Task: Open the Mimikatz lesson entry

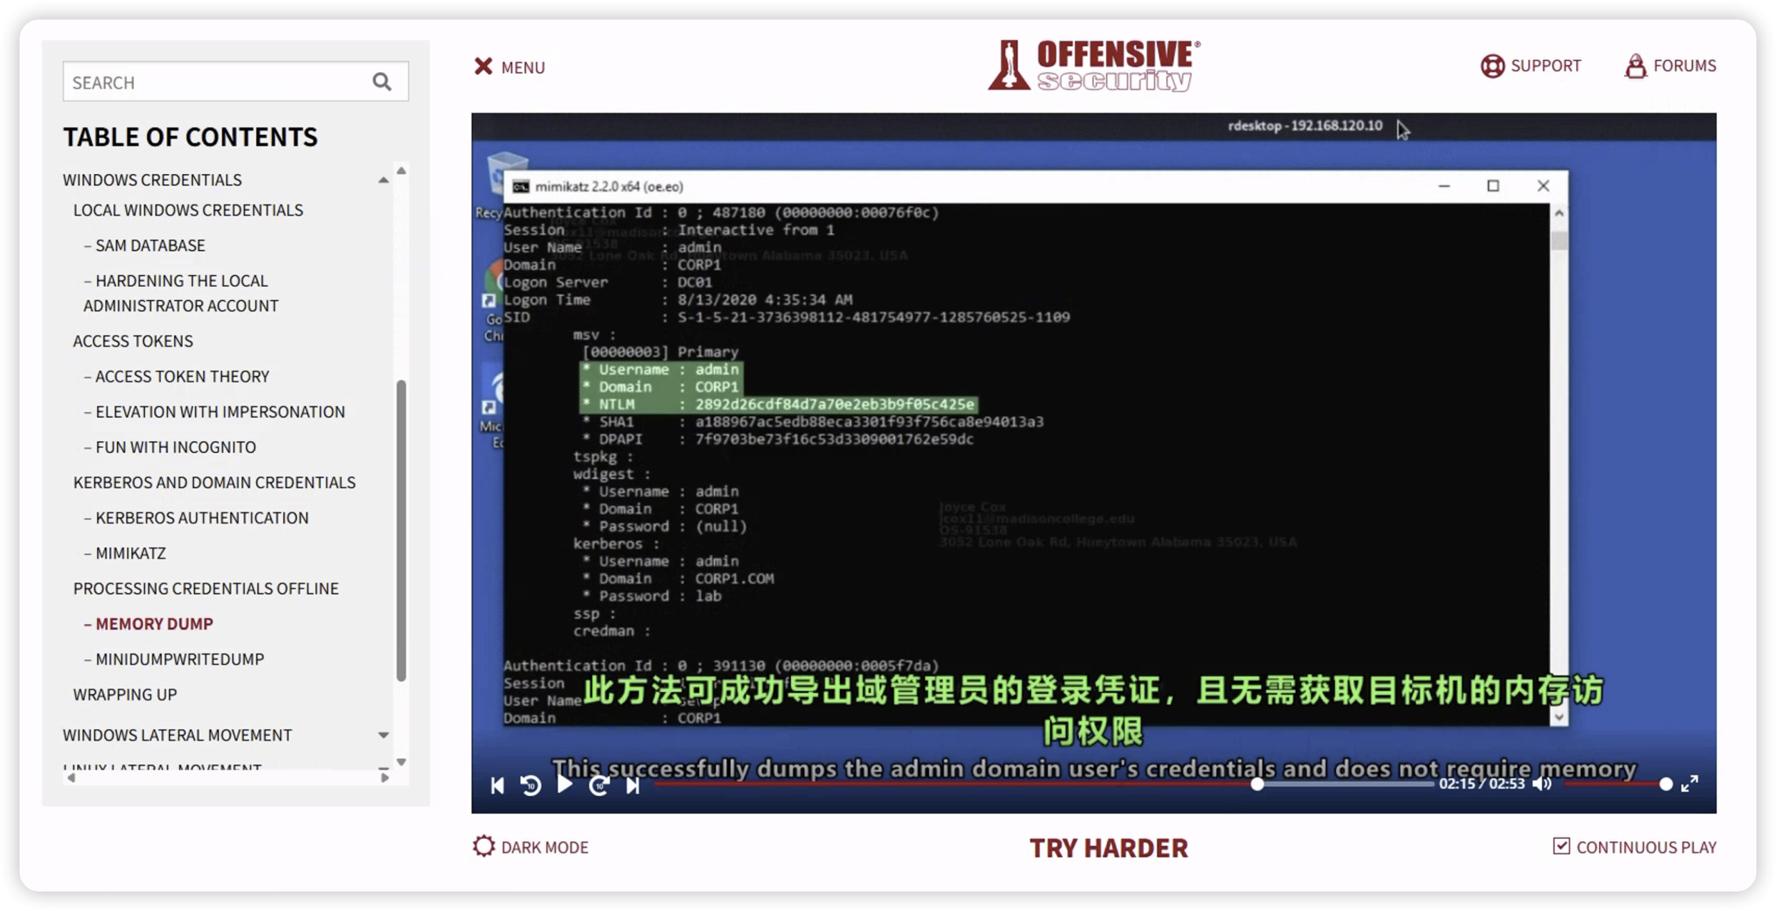Action: pyautogui.click(x=130, y=553)
